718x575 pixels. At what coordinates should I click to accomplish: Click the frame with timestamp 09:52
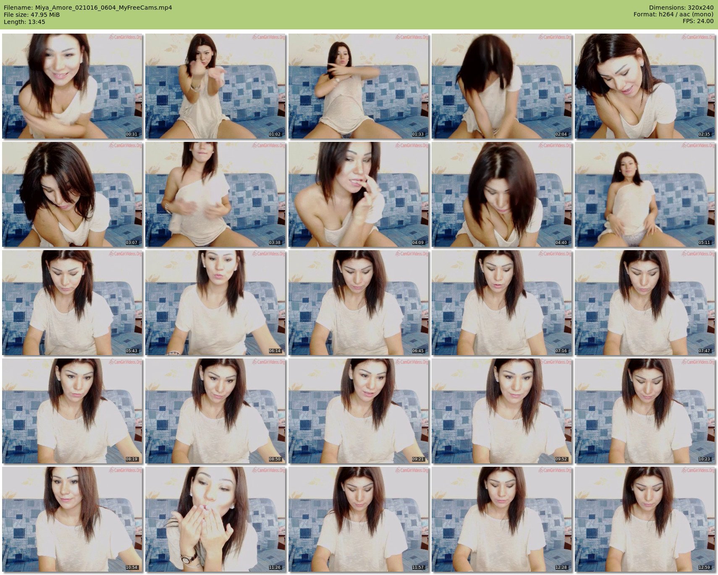coord(502,411)
